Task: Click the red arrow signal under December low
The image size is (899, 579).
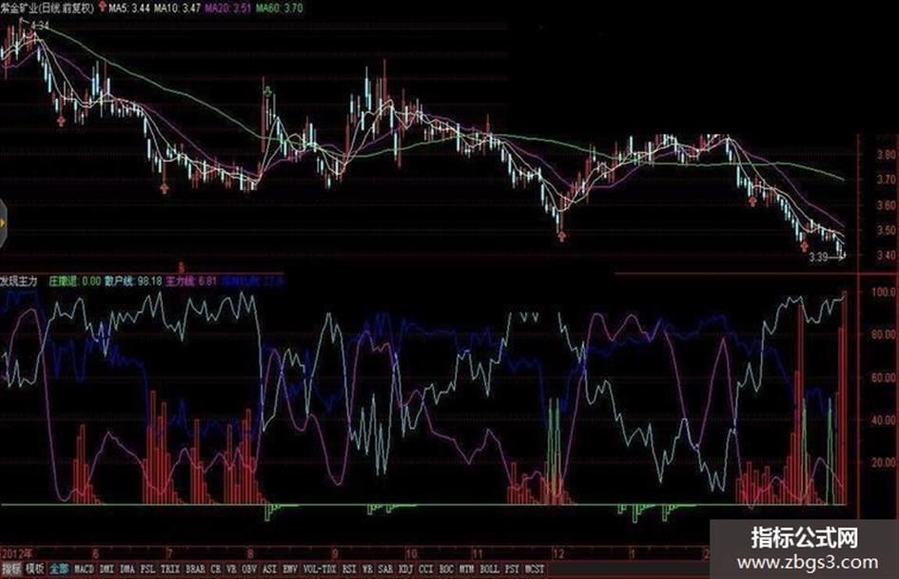Action: [561, 236]
